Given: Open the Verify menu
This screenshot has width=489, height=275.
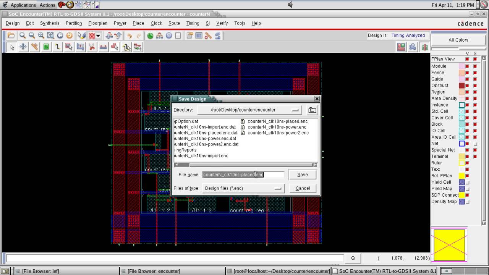Looking at the screenshot, I should click(x=222, y=23).
